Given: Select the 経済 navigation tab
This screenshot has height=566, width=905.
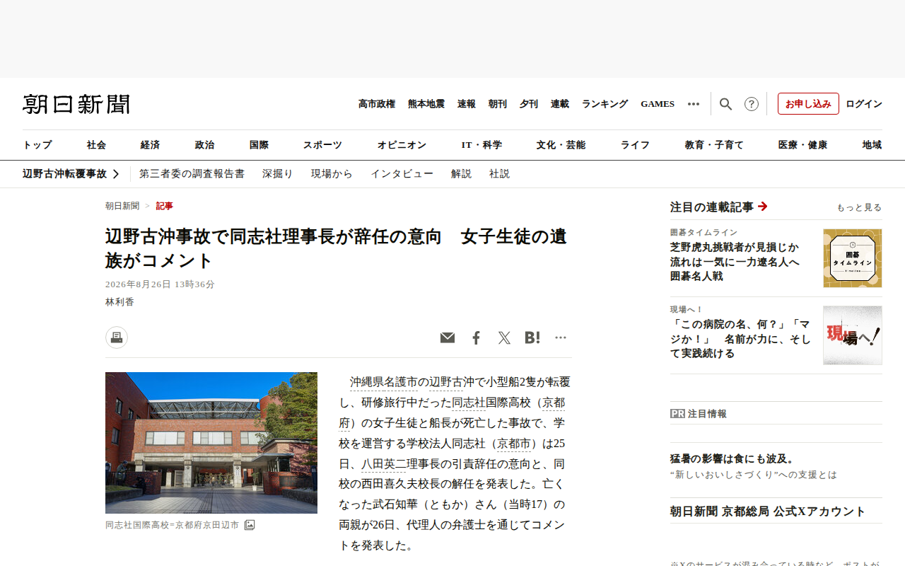Looking at the screenshot, I should (150, 145).
